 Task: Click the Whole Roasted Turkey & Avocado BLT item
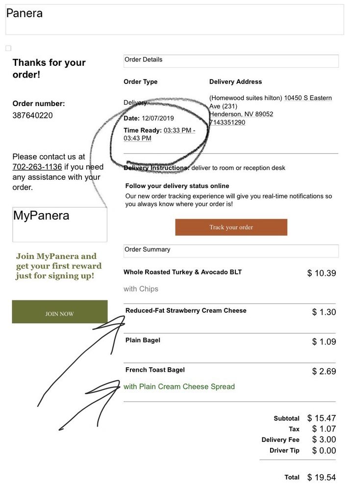coord(182,272)
